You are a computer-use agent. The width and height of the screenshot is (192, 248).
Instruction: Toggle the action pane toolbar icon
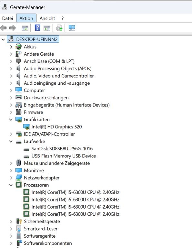click(47, 28)
